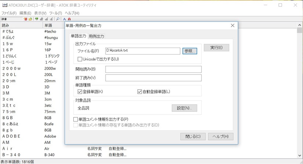Click the 表示単語数: 1816個 status bar text
The image size is (303, 164).
(17, 162)
